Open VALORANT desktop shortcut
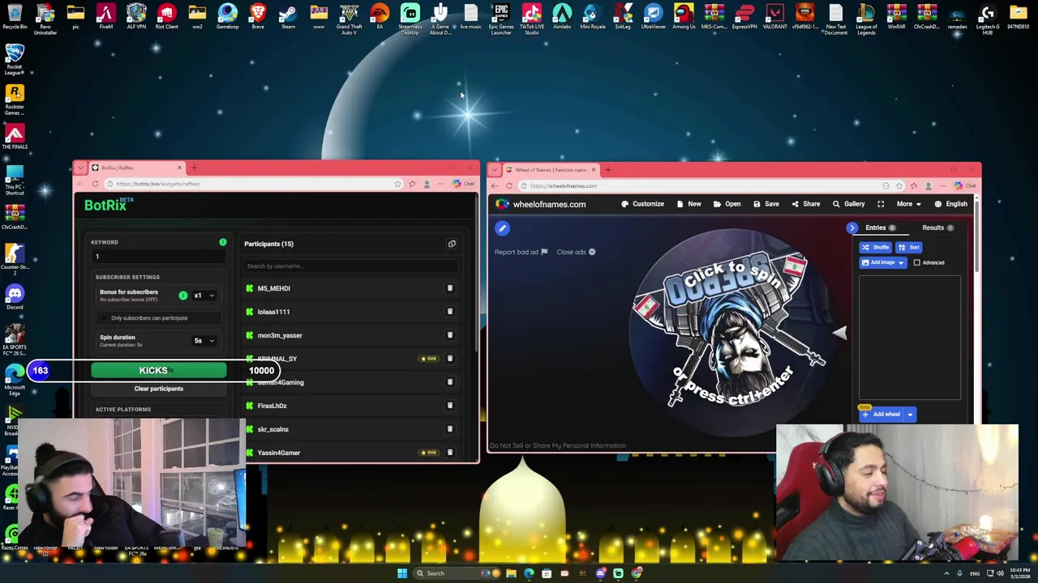The height and width of the screenshot is (583, 1038). click(774, 16)
